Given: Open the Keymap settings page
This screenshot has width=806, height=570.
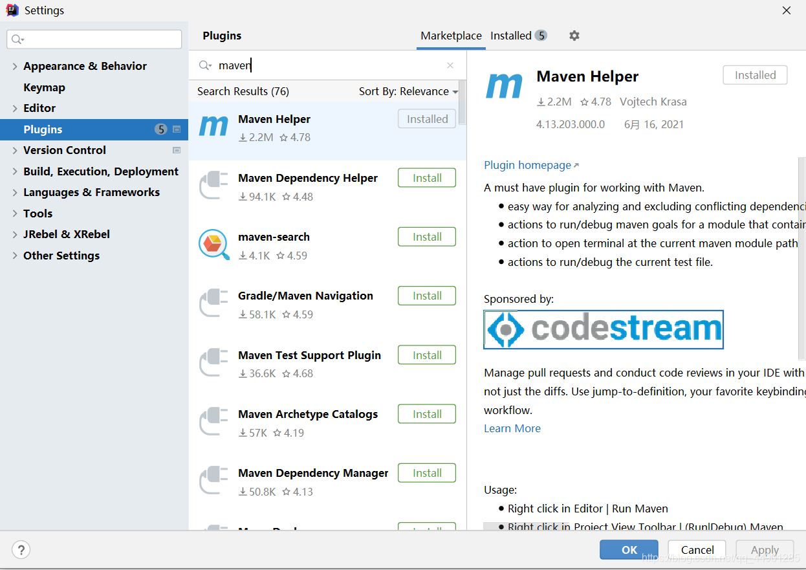Looking at the screenshot, I should [x=44, y=87].
